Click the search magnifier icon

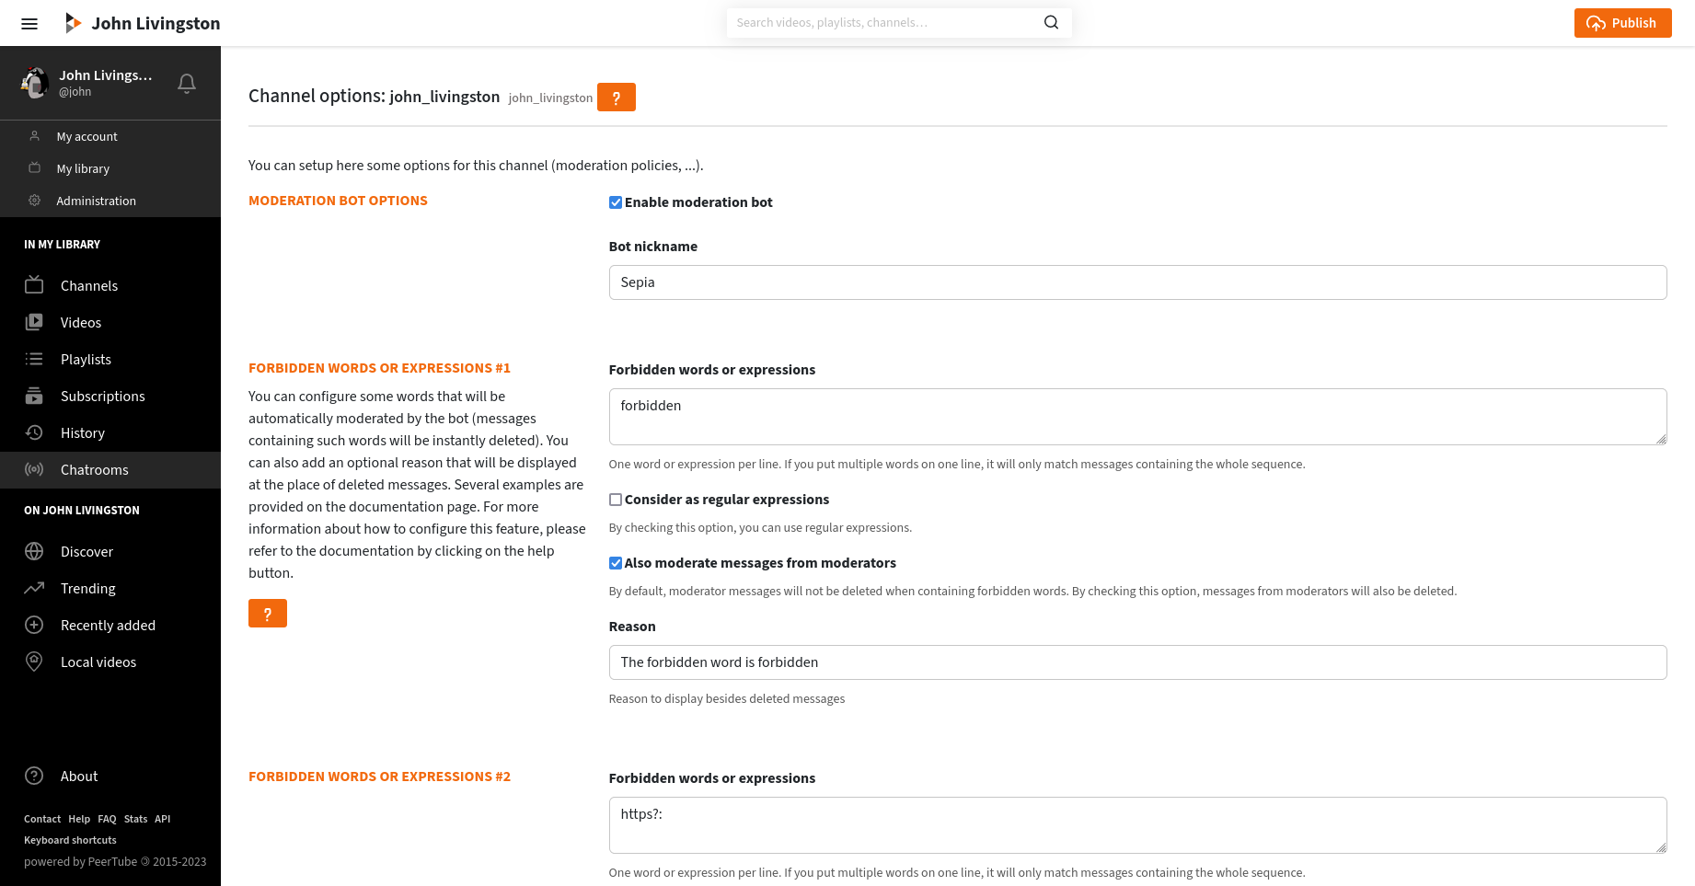pos(1051,23)
